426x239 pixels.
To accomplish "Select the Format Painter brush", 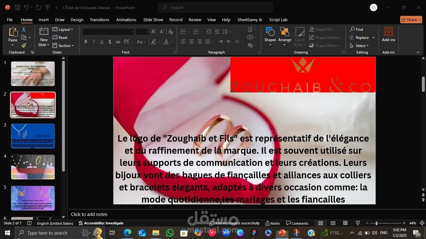I will [24, 45].
